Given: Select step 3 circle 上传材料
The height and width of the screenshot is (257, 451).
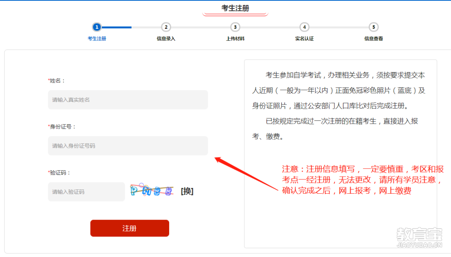Looking at the screenshot, I should point(235,27).
